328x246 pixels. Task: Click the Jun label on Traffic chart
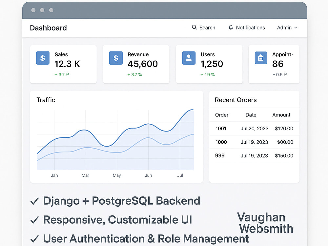[148, 175]
